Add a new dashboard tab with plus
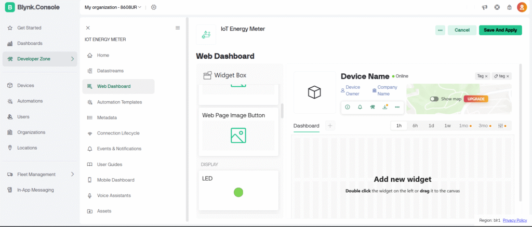Screen dimensions: 532x227 tap(330, 126)
